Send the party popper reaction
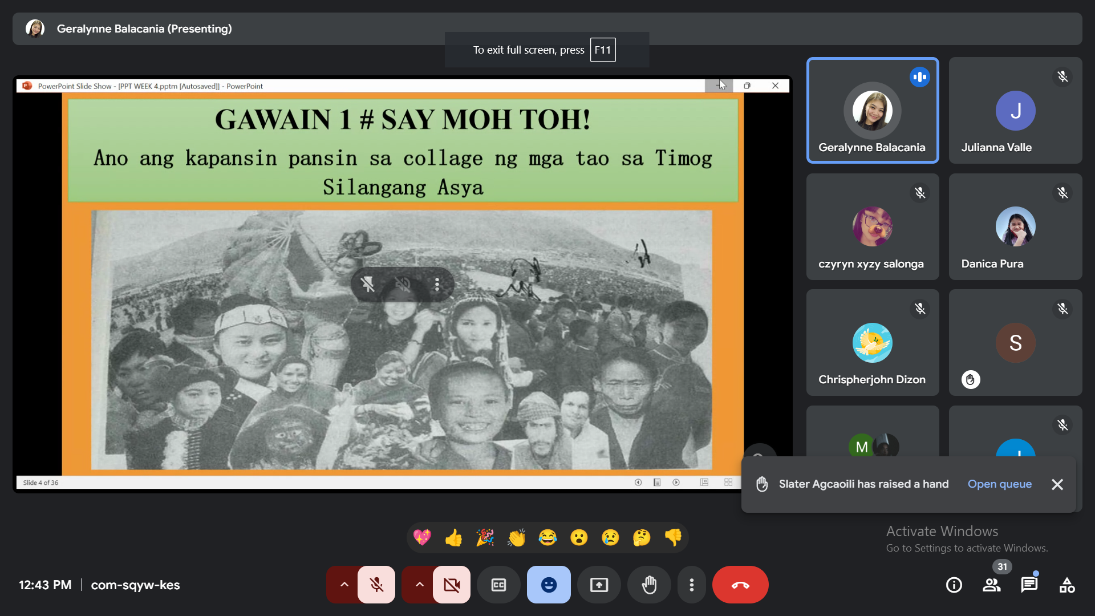The width and height of the screenshot is (1095, 616). (x=485, y=537)
